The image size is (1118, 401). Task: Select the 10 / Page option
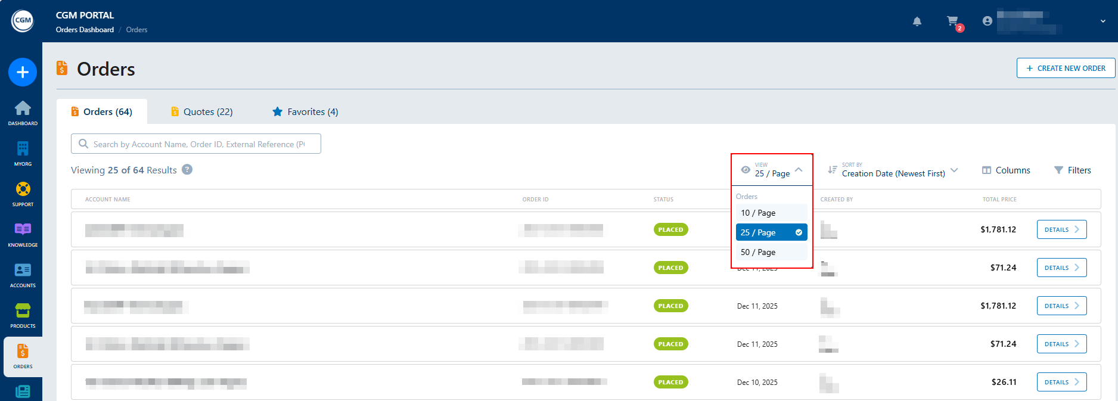(x=771, y=213)
